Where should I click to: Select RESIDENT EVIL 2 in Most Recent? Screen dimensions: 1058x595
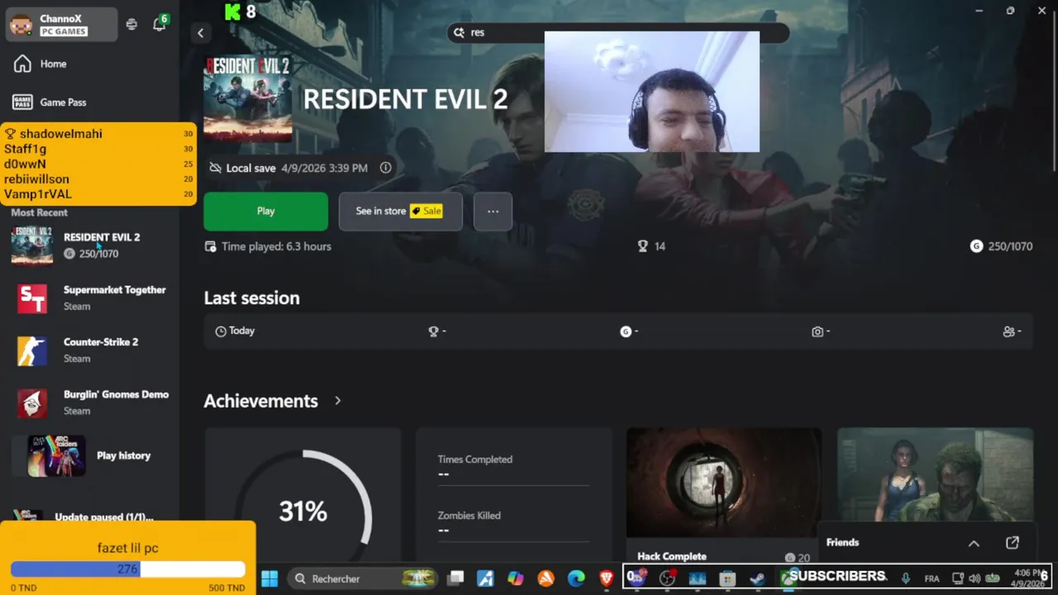coord(89,245)
